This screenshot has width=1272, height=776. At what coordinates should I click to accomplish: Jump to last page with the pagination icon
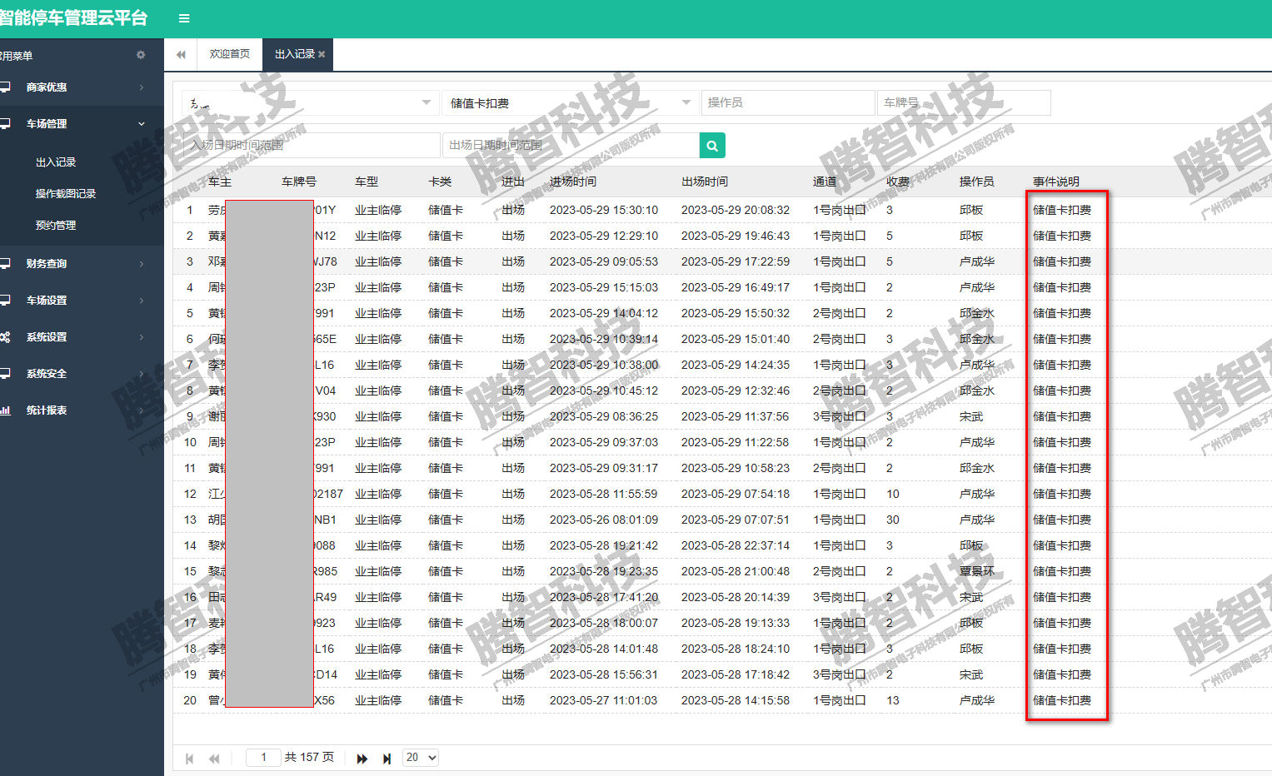pyautogui.click(x=387, y=758)
